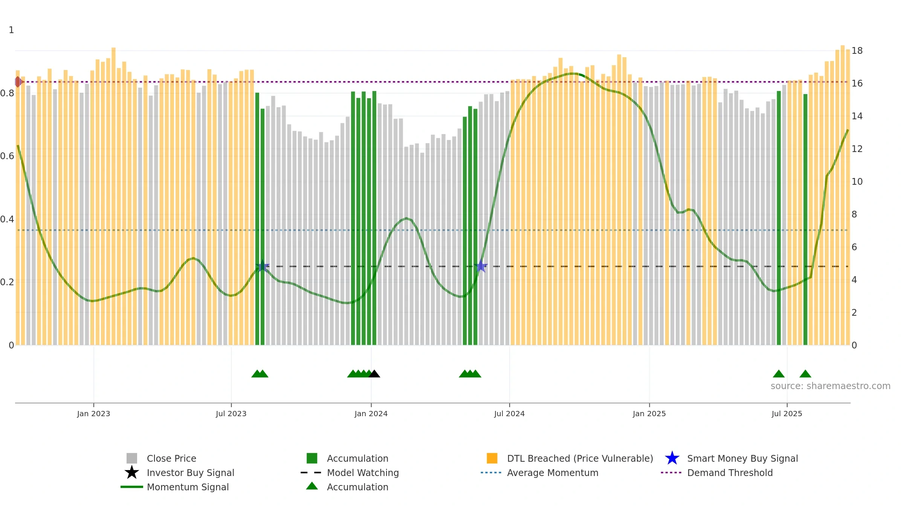Click the star marker on chart near Aug 2023

pos(263,266)
